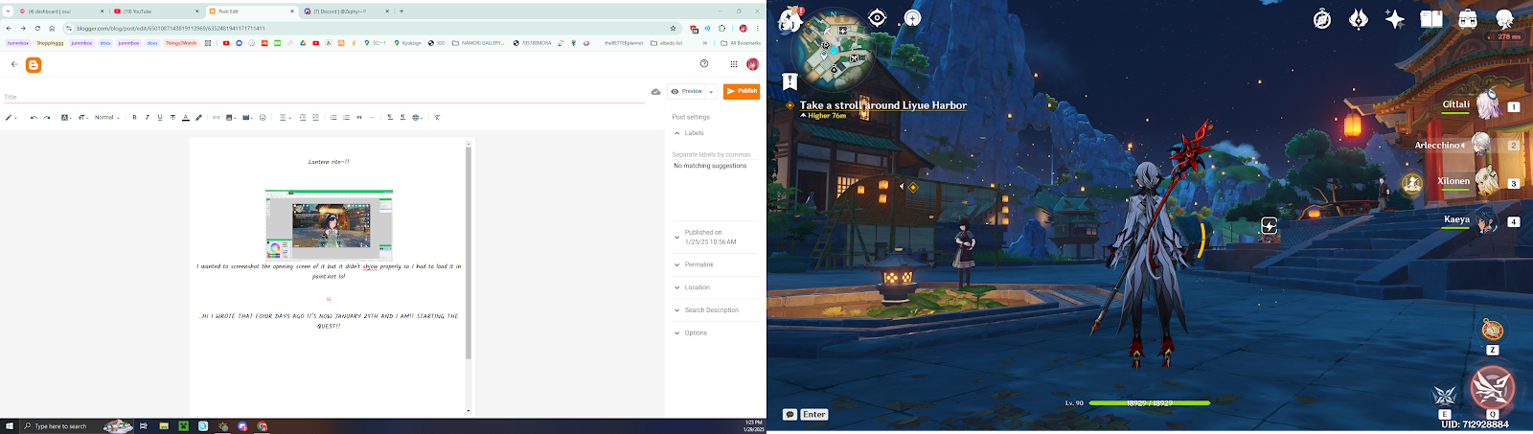Open the input tools globe dropdown
The image size is (1533, 434).
coord(417,118)
